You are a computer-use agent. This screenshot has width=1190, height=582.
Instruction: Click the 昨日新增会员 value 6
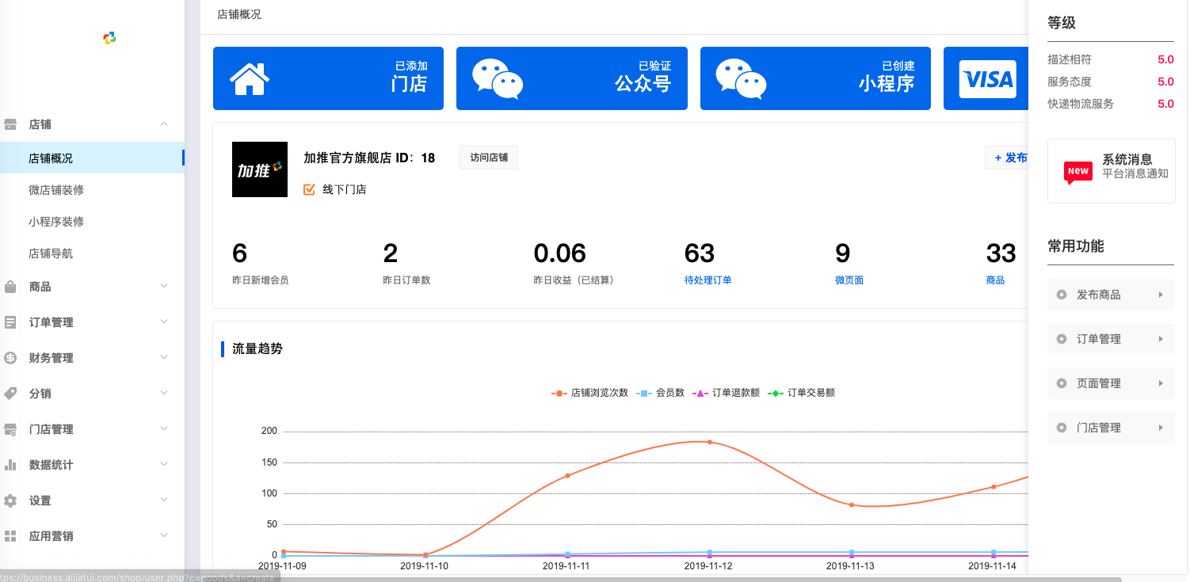[x=239, y=253]
